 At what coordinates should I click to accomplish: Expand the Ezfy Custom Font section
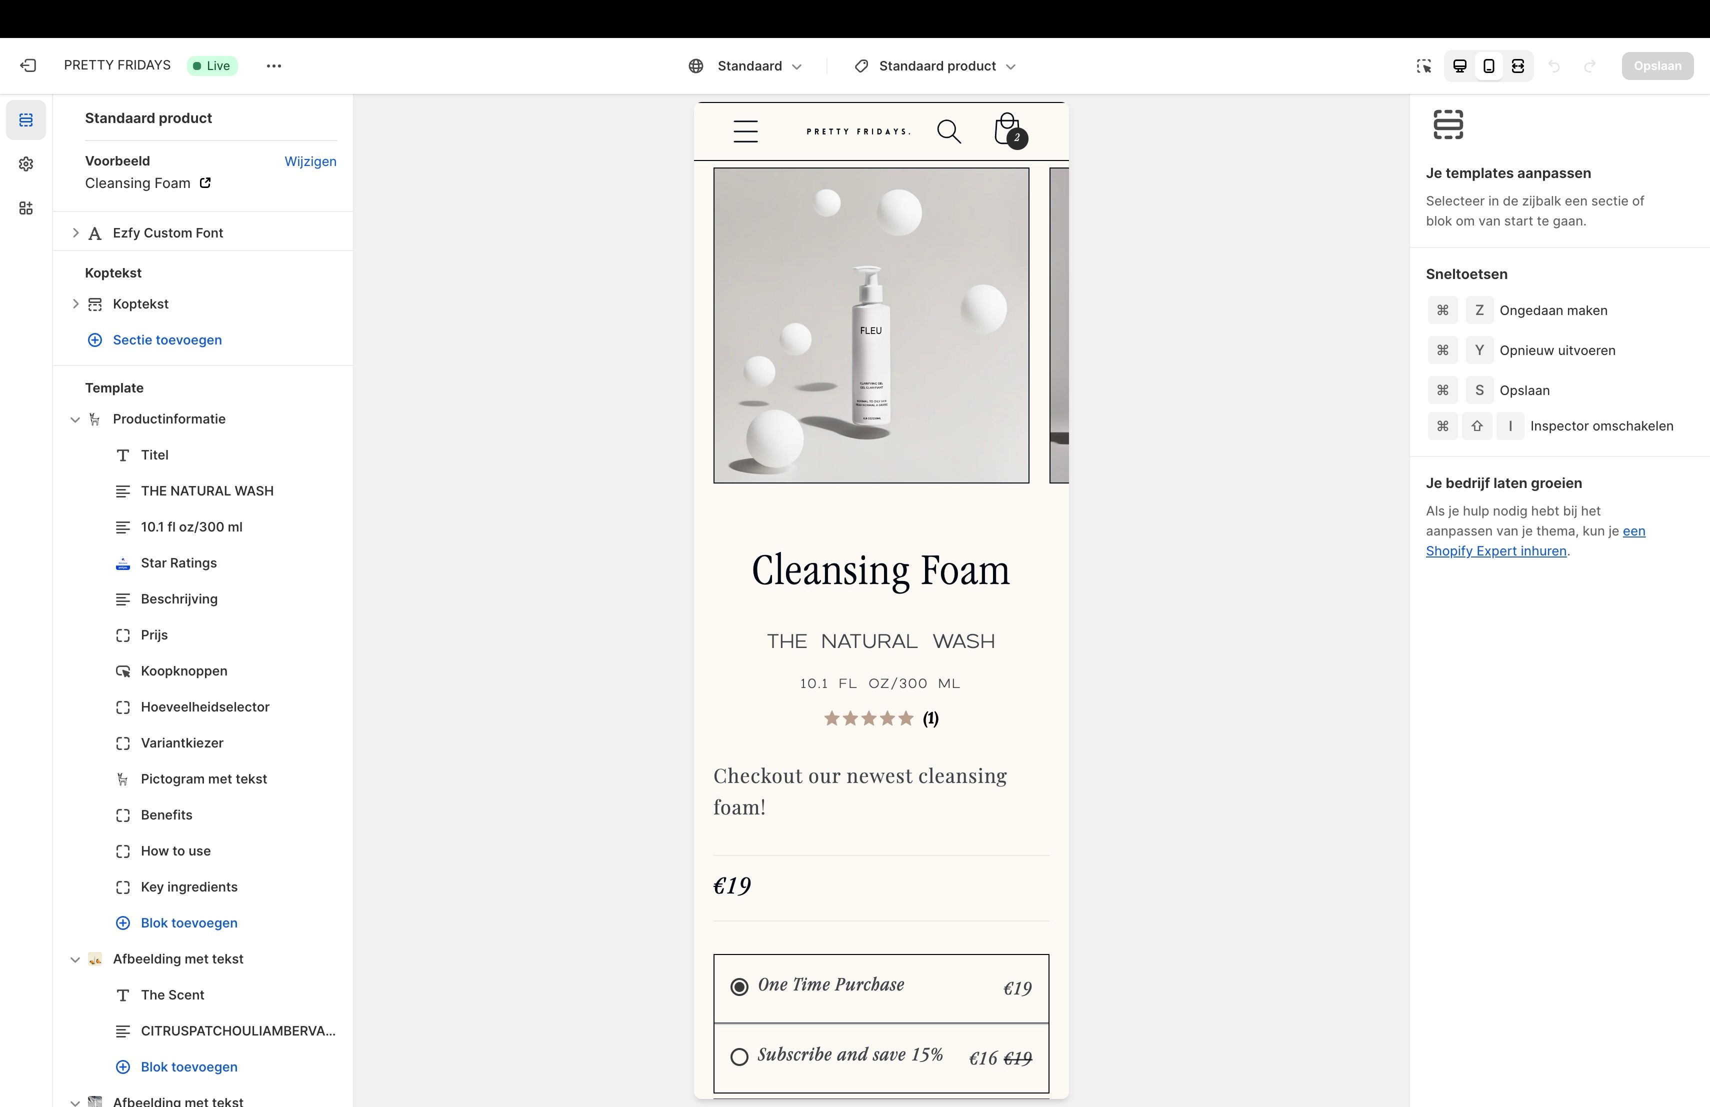pos(75,233)
